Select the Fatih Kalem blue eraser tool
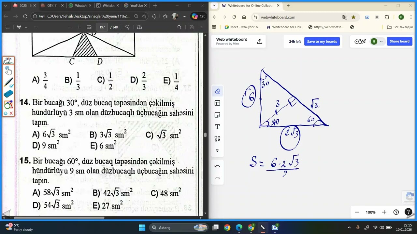Screen dimensions: 417x234 (x=8, y=94)
